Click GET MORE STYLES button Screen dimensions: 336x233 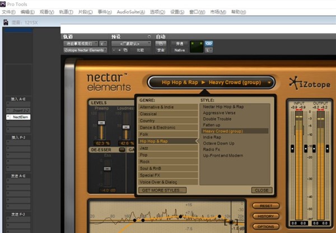[162, 190]
